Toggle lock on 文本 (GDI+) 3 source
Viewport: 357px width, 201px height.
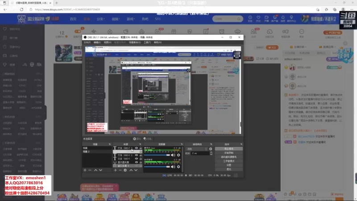point(141,148)
